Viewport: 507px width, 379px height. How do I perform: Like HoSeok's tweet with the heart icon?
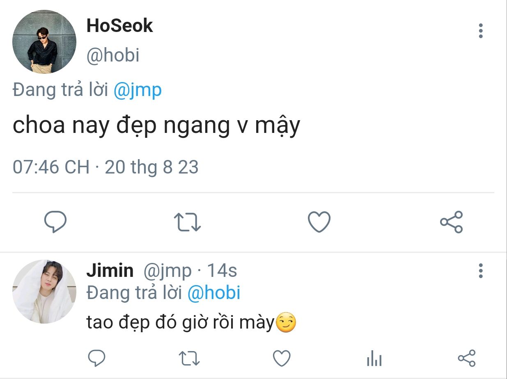(319, 222)
